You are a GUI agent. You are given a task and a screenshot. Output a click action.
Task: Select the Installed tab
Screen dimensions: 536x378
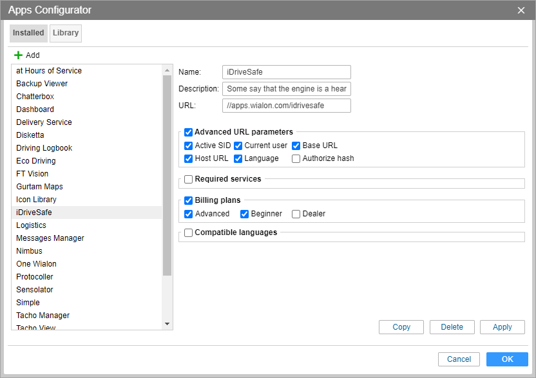click(28, 33)
